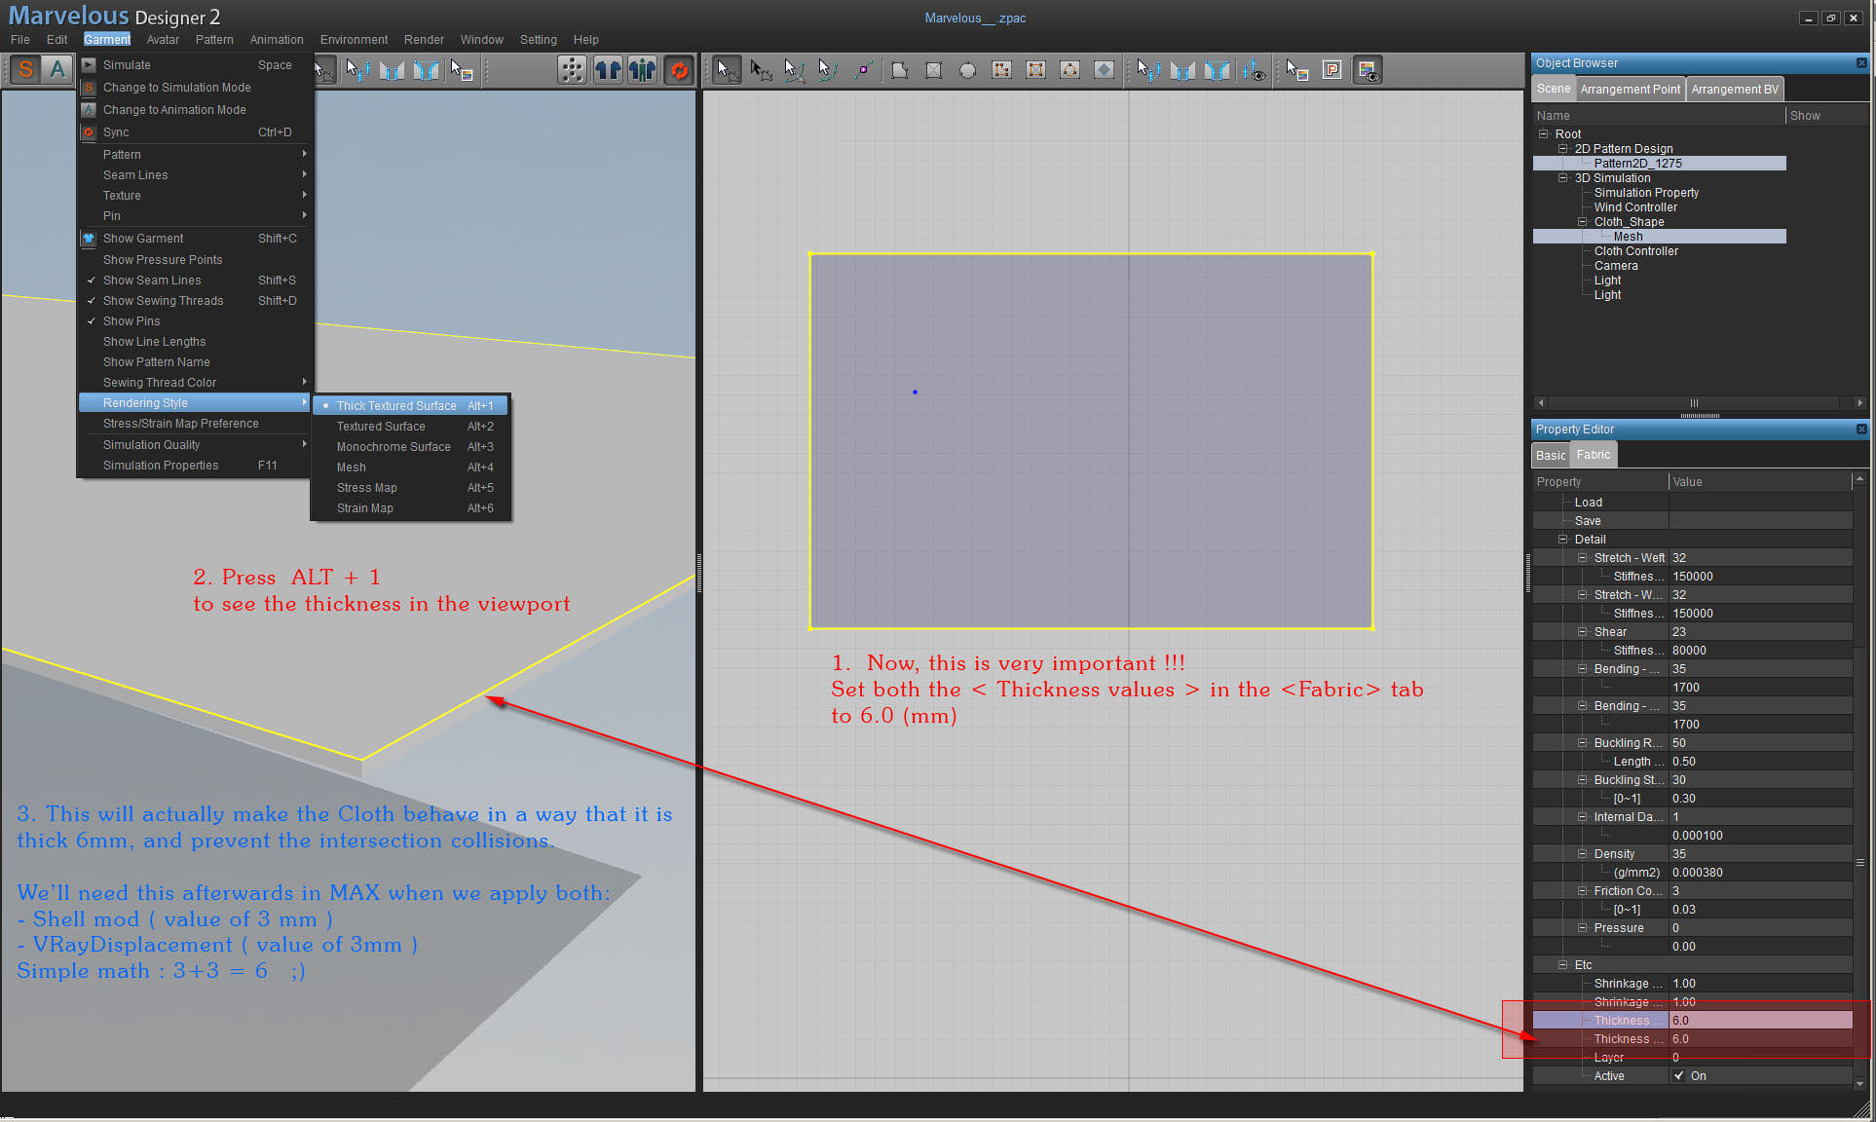Toggle Show Sewing Threads menu item
The image size is (1876, 1122).
click(196, 301)
